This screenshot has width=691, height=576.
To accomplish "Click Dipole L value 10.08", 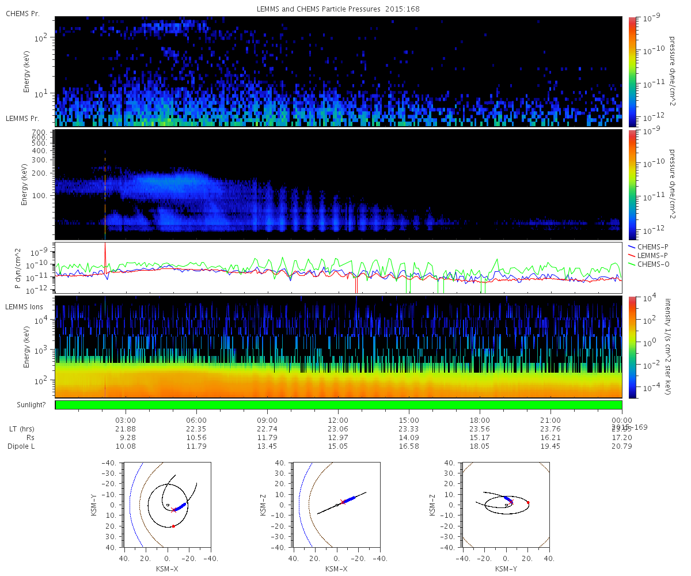I will pos(126,446).
